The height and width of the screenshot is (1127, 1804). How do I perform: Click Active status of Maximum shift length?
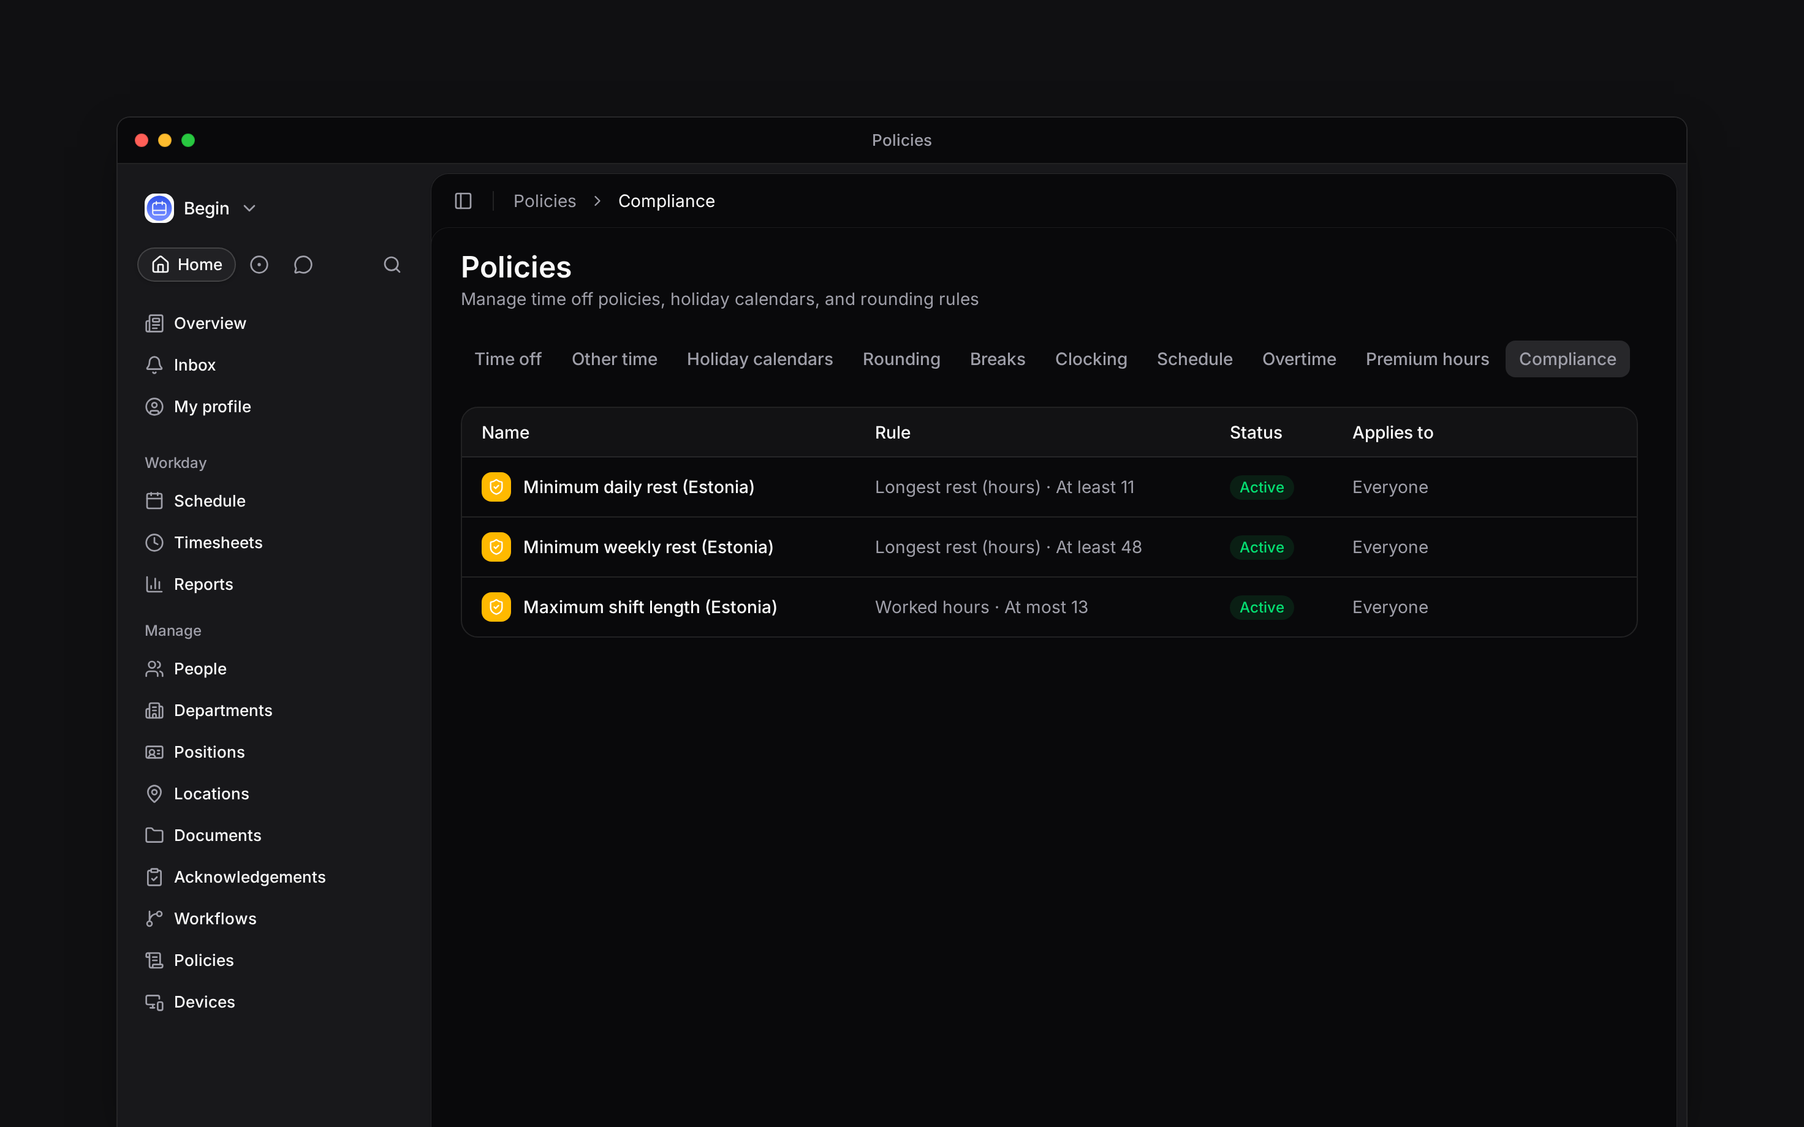(1261, 608)
